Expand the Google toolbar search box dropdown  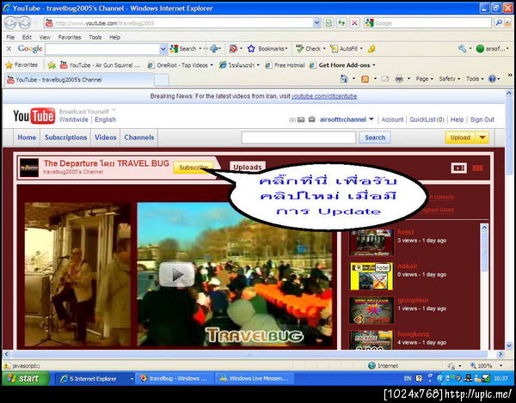(163, 49)
